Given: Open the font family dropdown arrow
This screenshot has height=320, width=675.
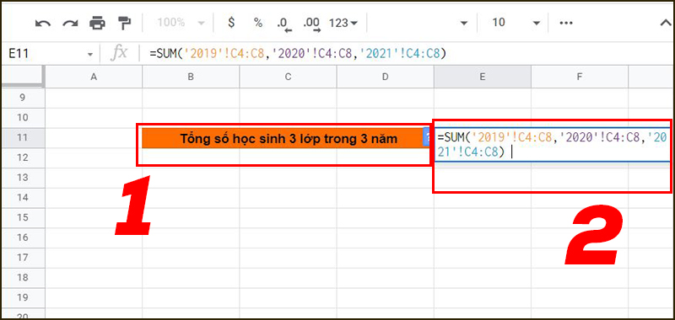Looking at the screenshot, I should (x=463, y=24).
